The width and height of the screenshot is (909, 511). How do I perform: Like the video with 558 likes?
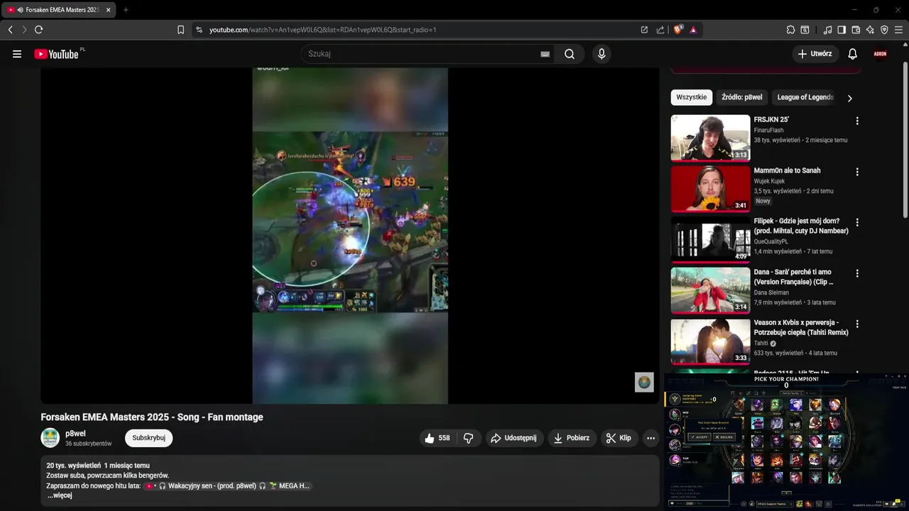pos(438,438)
